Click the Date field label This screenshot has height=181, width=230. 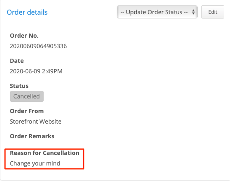(x=17, y=61)
